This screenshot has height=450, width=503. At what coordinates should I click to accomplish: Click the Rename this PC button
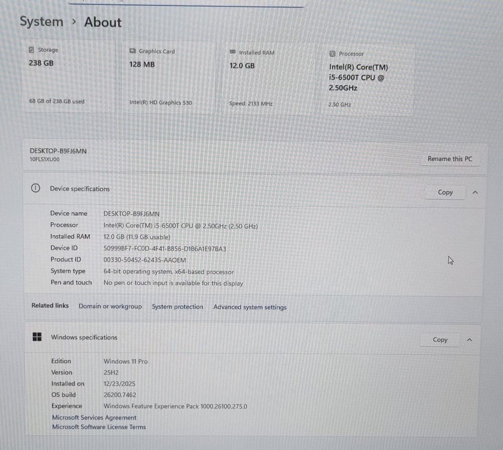[x=450, y=159]
